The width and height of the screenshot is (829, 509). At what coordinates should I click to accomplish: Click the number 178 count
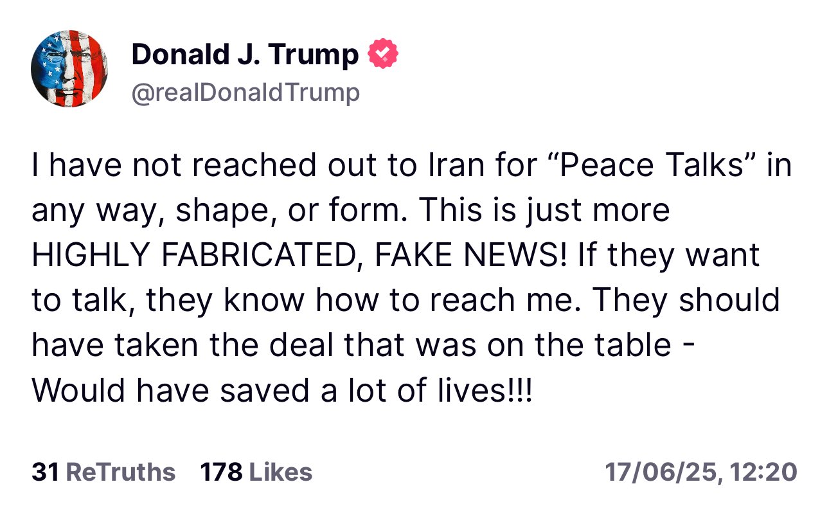click(222, 472)
